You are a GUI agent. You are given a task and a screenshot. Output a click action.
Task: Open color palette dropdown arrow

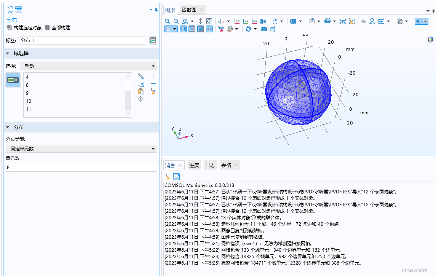coord(236,29)
